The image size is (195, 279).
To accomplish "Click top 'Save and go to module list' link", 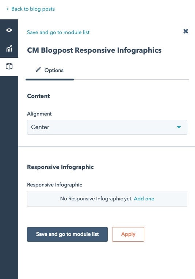I will pos(58,33).
